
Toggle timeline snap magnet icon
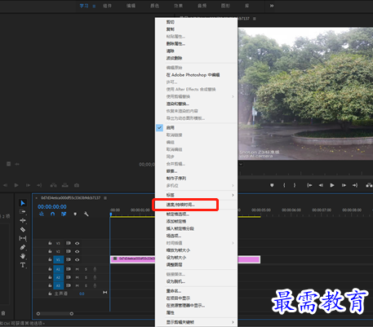click(53, 214)
